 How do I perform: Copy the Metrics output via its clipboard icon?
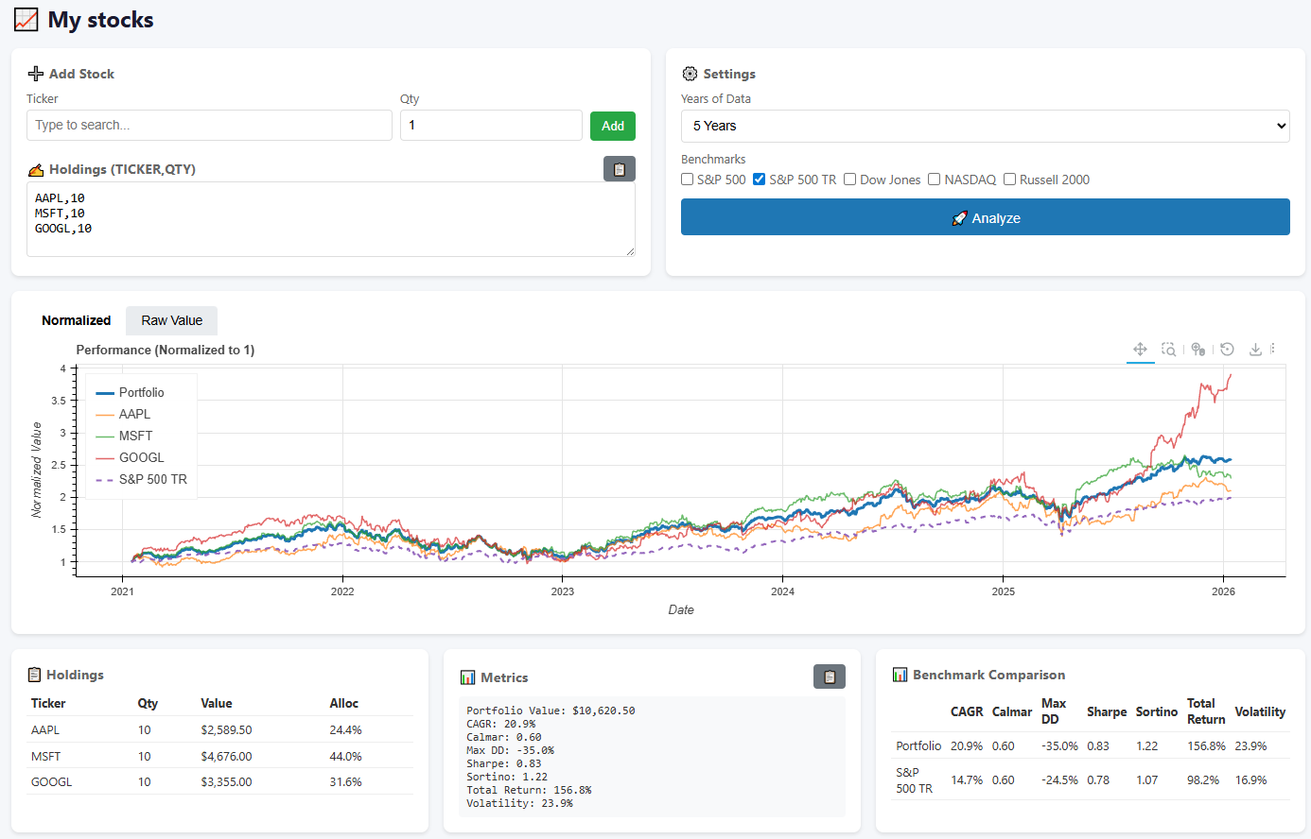click(830, 676)
